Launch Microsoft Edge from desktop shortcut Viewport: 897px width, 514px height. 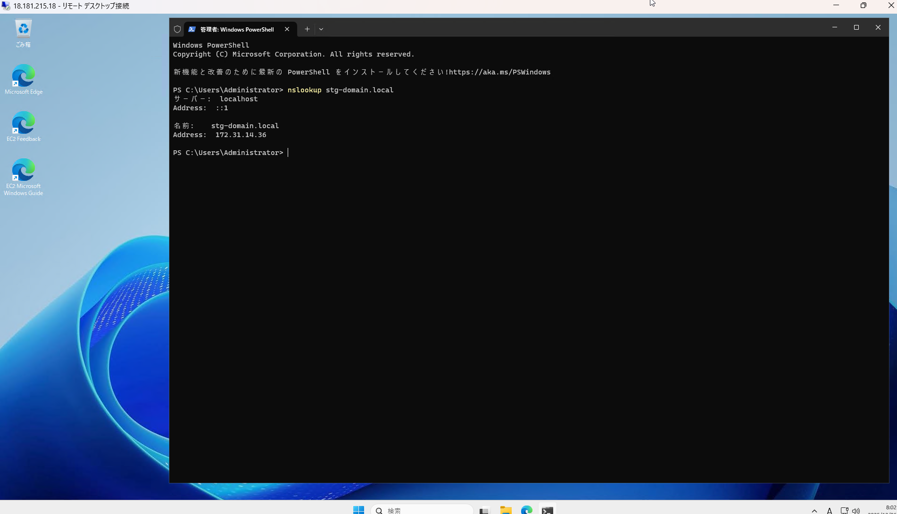coord(23,75)
